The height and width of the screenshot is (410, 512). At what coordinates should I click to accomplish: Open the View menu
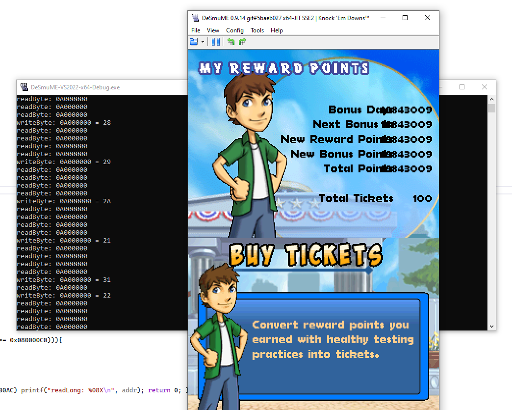pyautogui.click(x=213, y=30)
